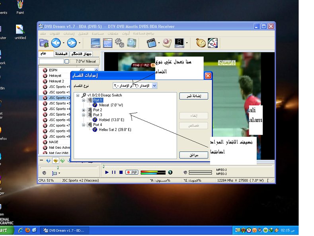Click the monitor display toolbar icon

click(x=96, y=43)
